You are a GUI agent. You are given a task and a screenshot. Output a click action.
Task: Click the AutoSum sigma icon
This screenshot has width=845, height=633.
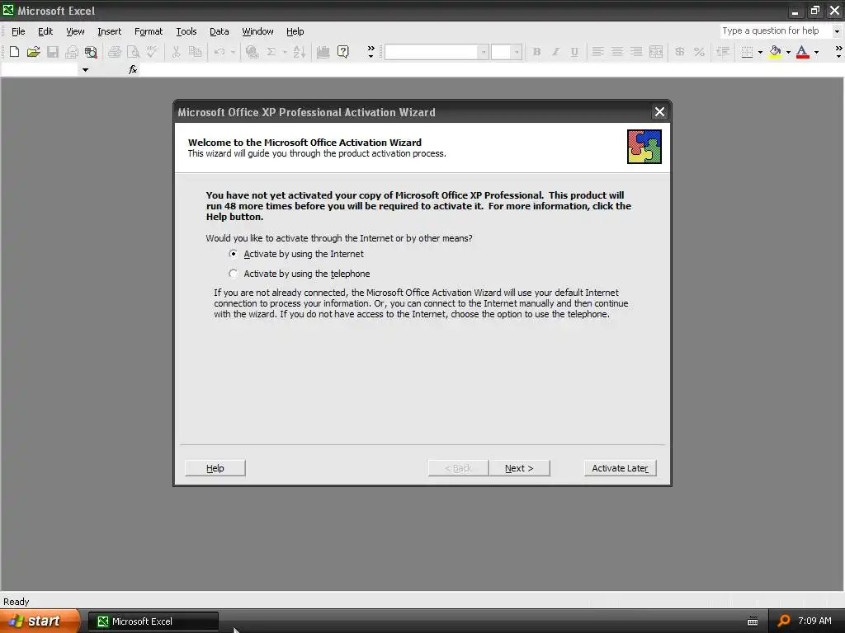point(271,52)
